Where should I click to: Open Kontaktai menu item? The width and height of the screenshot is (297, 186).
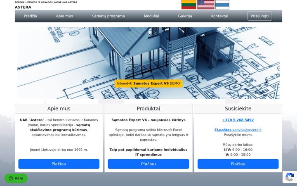pos(219,16)
